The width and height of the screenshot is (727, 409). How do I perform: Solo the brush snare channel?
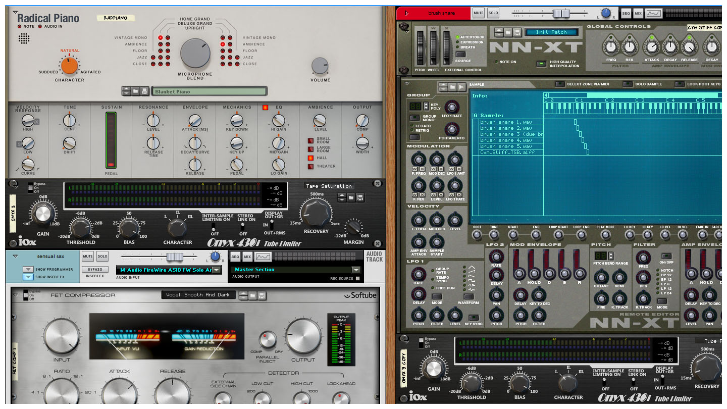(x=493, y=13)
